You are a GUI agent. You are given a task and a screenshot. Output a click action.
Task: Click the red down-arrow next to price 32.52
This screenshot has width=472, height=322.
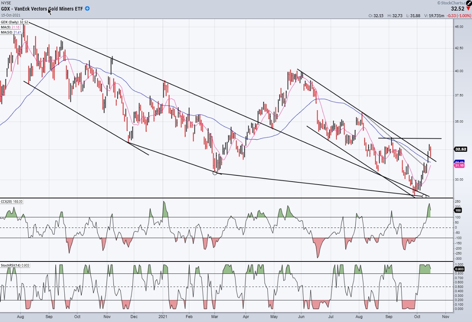point(468,8)
